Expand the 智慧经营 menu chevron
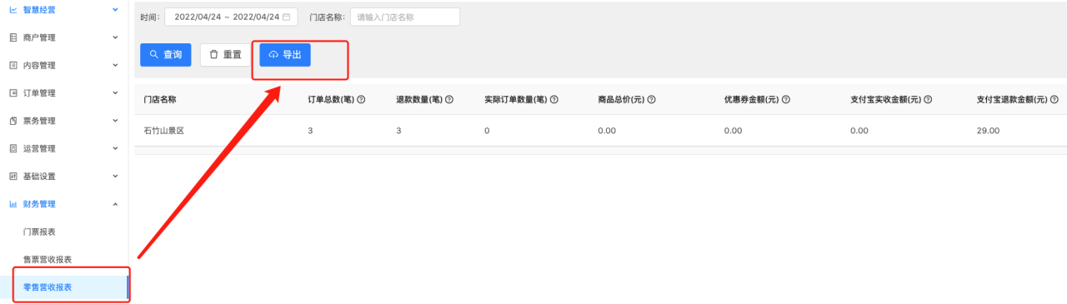 (115, 9)
